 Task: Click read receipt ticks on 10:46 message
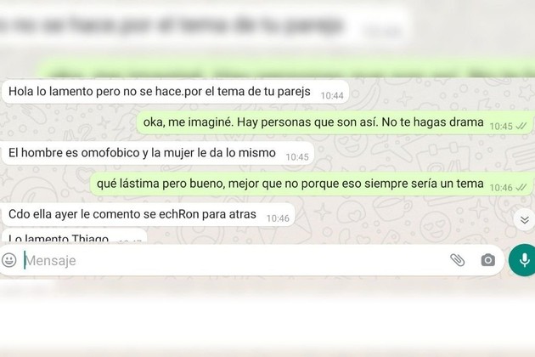[521, 188]
